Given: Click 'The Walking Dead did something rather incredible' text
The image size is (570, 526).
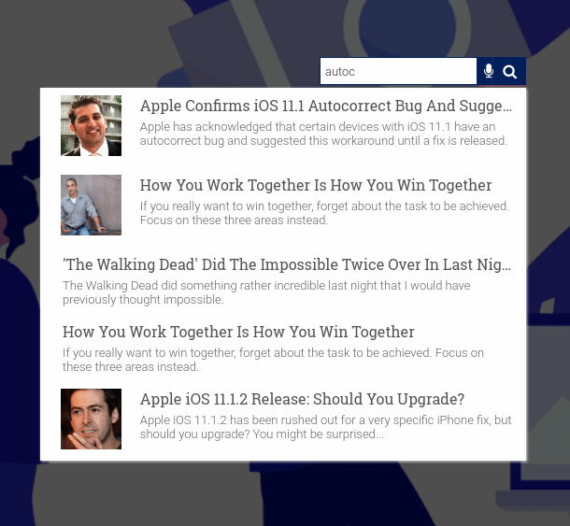Looking at the screenshot, I should pyautogui.click(x=266, y=292).
